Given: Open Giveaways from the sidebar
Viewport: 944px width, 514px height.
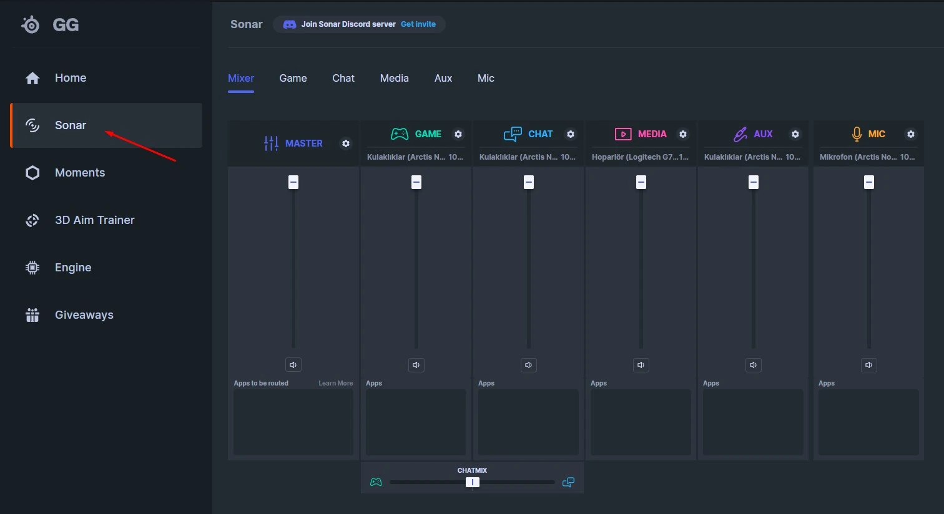Looking at the screenshot, I should 106,315.
